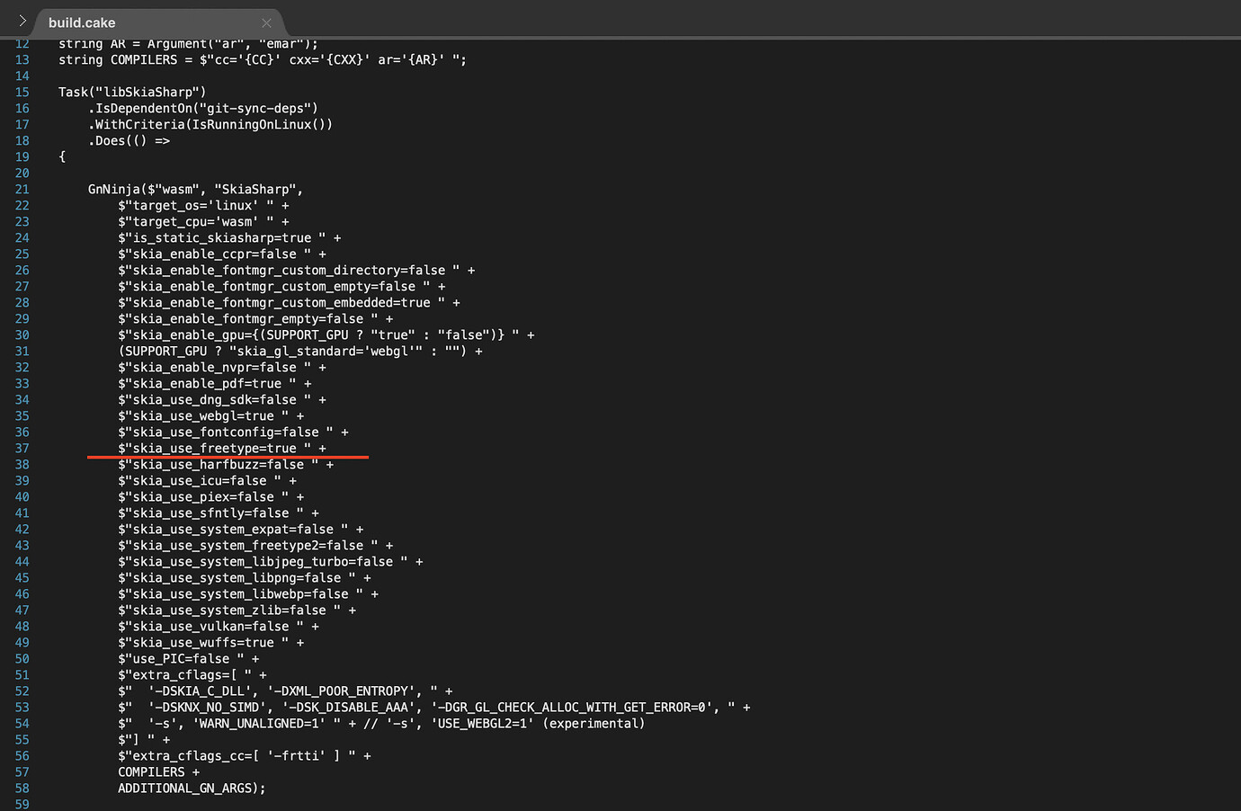The image size is (1241, 811).
Task: Close the build.cake tab
Action: (266, 22)
